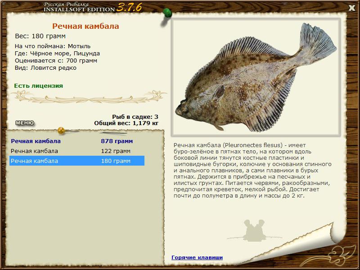Select the 122 грамм flounder row

[x=76, y=151]
